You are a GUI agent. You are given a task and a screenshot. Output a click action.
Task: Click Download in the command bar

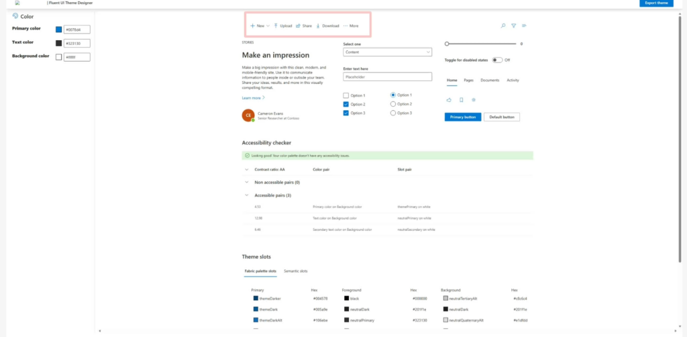coord(327,26)
